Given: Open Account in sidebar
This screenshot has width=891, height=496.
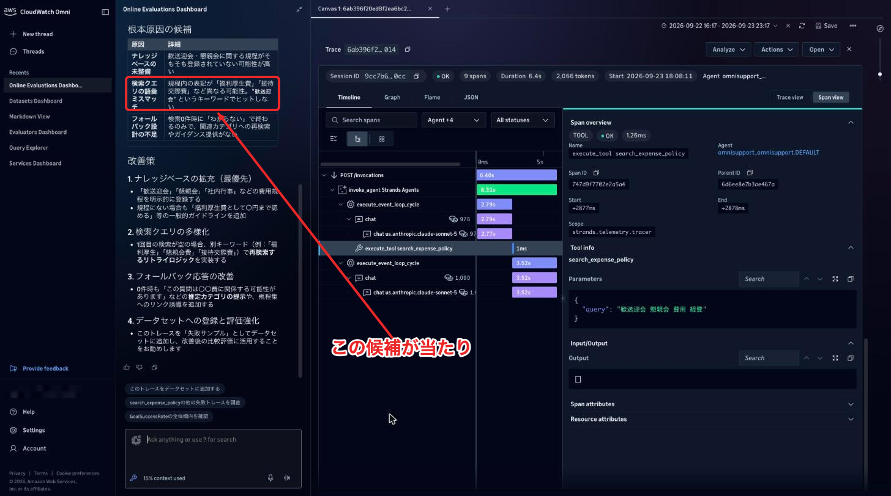Looking at the screenshot, I should (34, 448).
